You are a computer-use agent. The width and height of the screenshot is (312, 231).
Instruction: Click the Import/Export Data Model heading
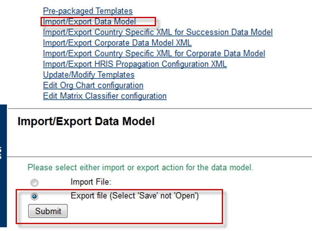pos(86,121)
